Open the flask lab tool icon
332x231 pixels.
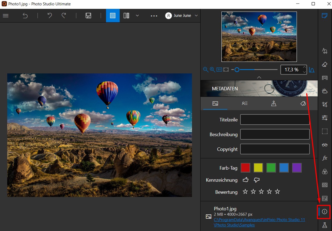[325, 225]
